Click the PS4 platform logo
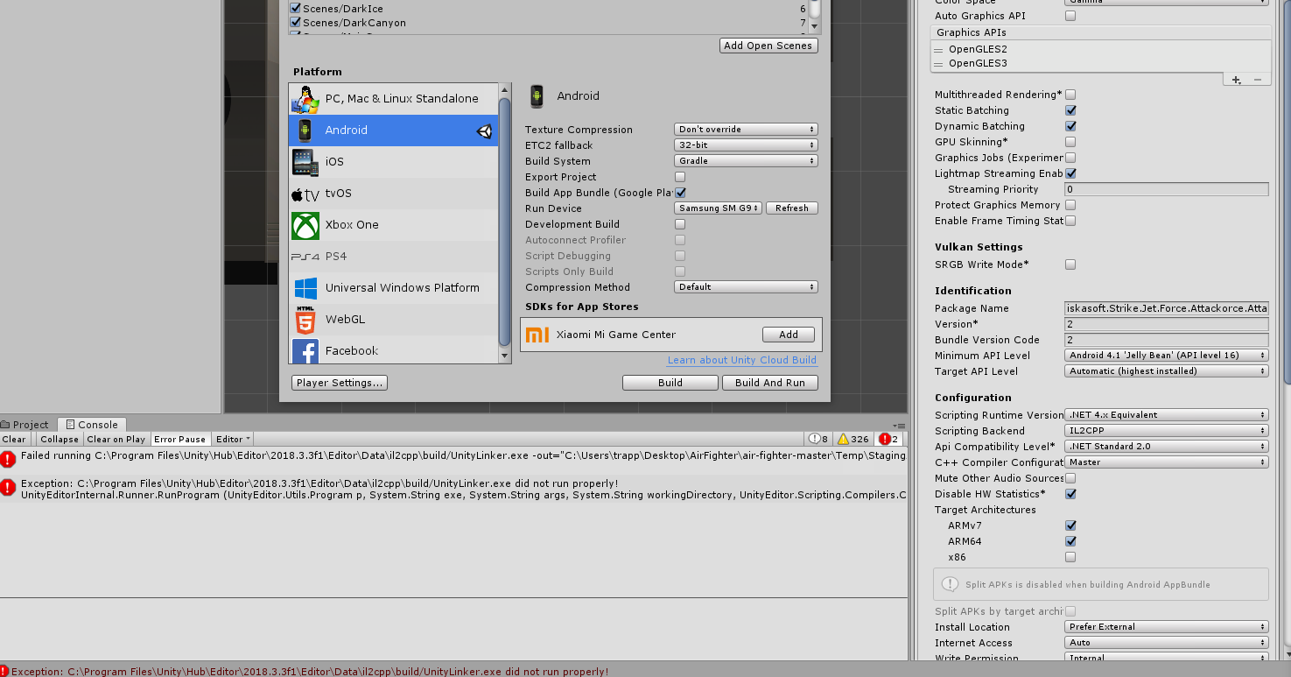The image size is (1291, 677). coord(305,257)
